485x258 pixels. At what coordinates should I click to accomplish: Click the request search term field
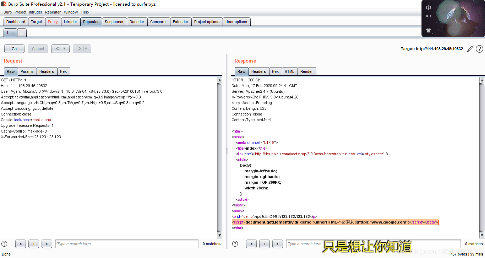(127, 244)
